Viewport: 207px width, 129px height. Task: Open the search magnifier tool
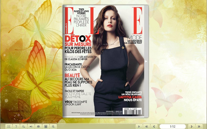24,126
